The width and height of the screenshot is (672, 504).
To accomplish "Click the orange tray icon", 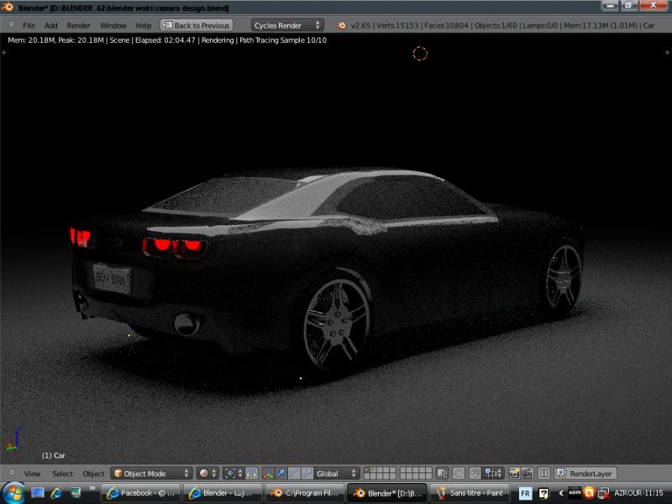I will (x=589, y=493).
